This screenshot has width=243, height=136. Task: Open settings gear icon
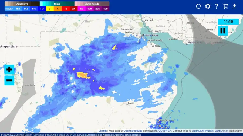click(x=208, y=6)
